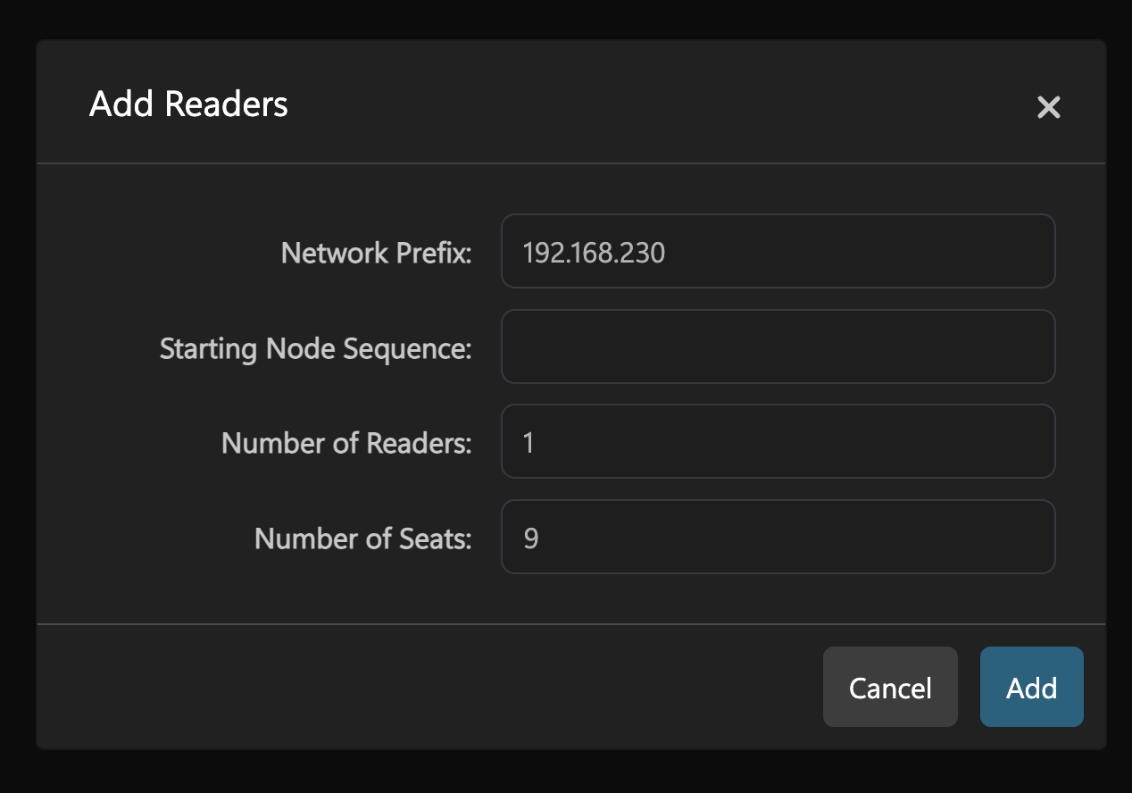The width and height of the screenshot is (1132, 793).
Task: Focus the empty Starting Node Sequence field
Action: pyautogui.click(x=777, y=346)
